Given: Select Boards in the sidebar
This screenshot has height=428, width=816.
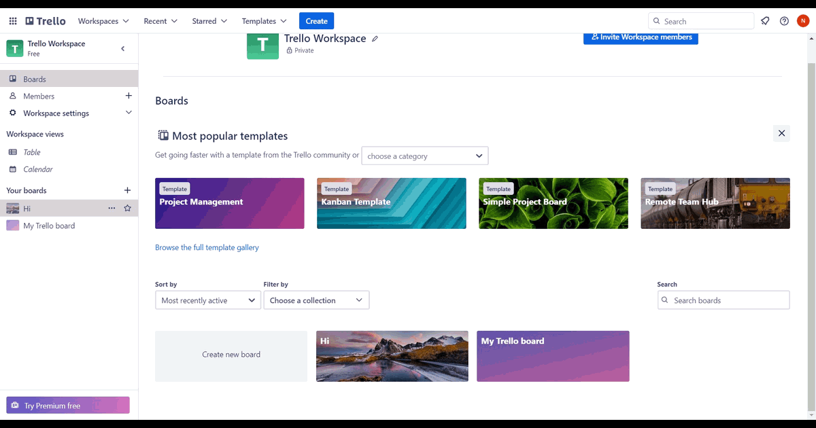Looking at the screenshot, I should [x=69, y=79].
